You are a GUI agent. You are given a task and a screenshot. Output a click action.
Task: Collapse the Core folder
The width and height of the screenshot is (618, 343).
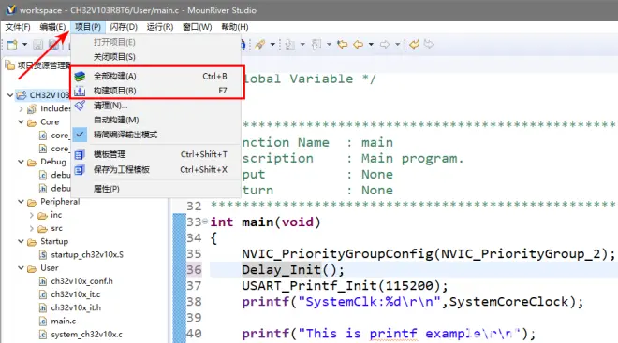tap(21, 122)
